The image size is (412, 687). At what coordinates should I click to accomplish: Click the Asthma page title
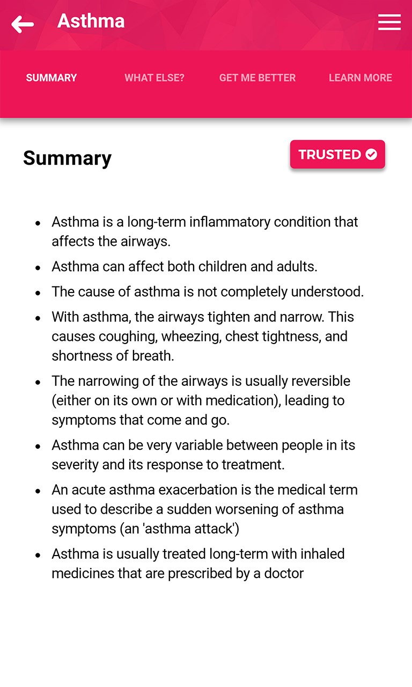pos(91,21)
